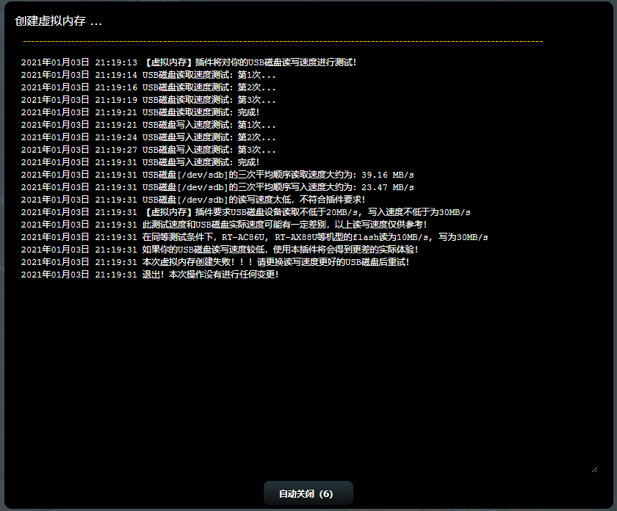
Task: Select log line USB磁盘读取速度测试: 第3次
Action: 148,100
